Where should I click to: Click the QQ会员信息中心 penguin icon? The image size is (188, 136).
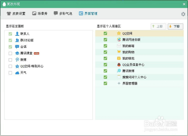[x=119, y=65]
